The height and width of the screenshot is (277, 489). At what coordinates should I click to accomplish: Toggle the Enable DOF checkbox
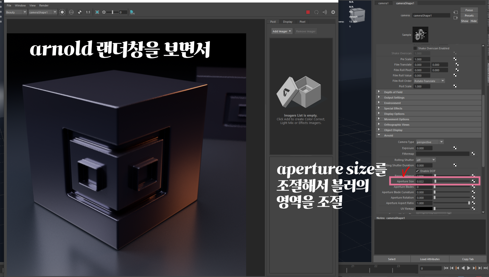417,171
